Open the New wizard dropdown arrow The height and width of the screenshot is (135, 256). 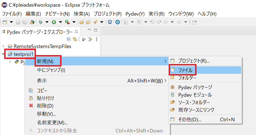(11, 22)
